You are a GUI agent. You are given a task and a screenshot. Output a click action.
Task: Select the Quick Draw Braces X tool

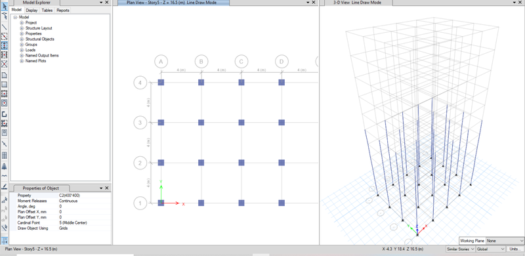click(x=5, y=64)
